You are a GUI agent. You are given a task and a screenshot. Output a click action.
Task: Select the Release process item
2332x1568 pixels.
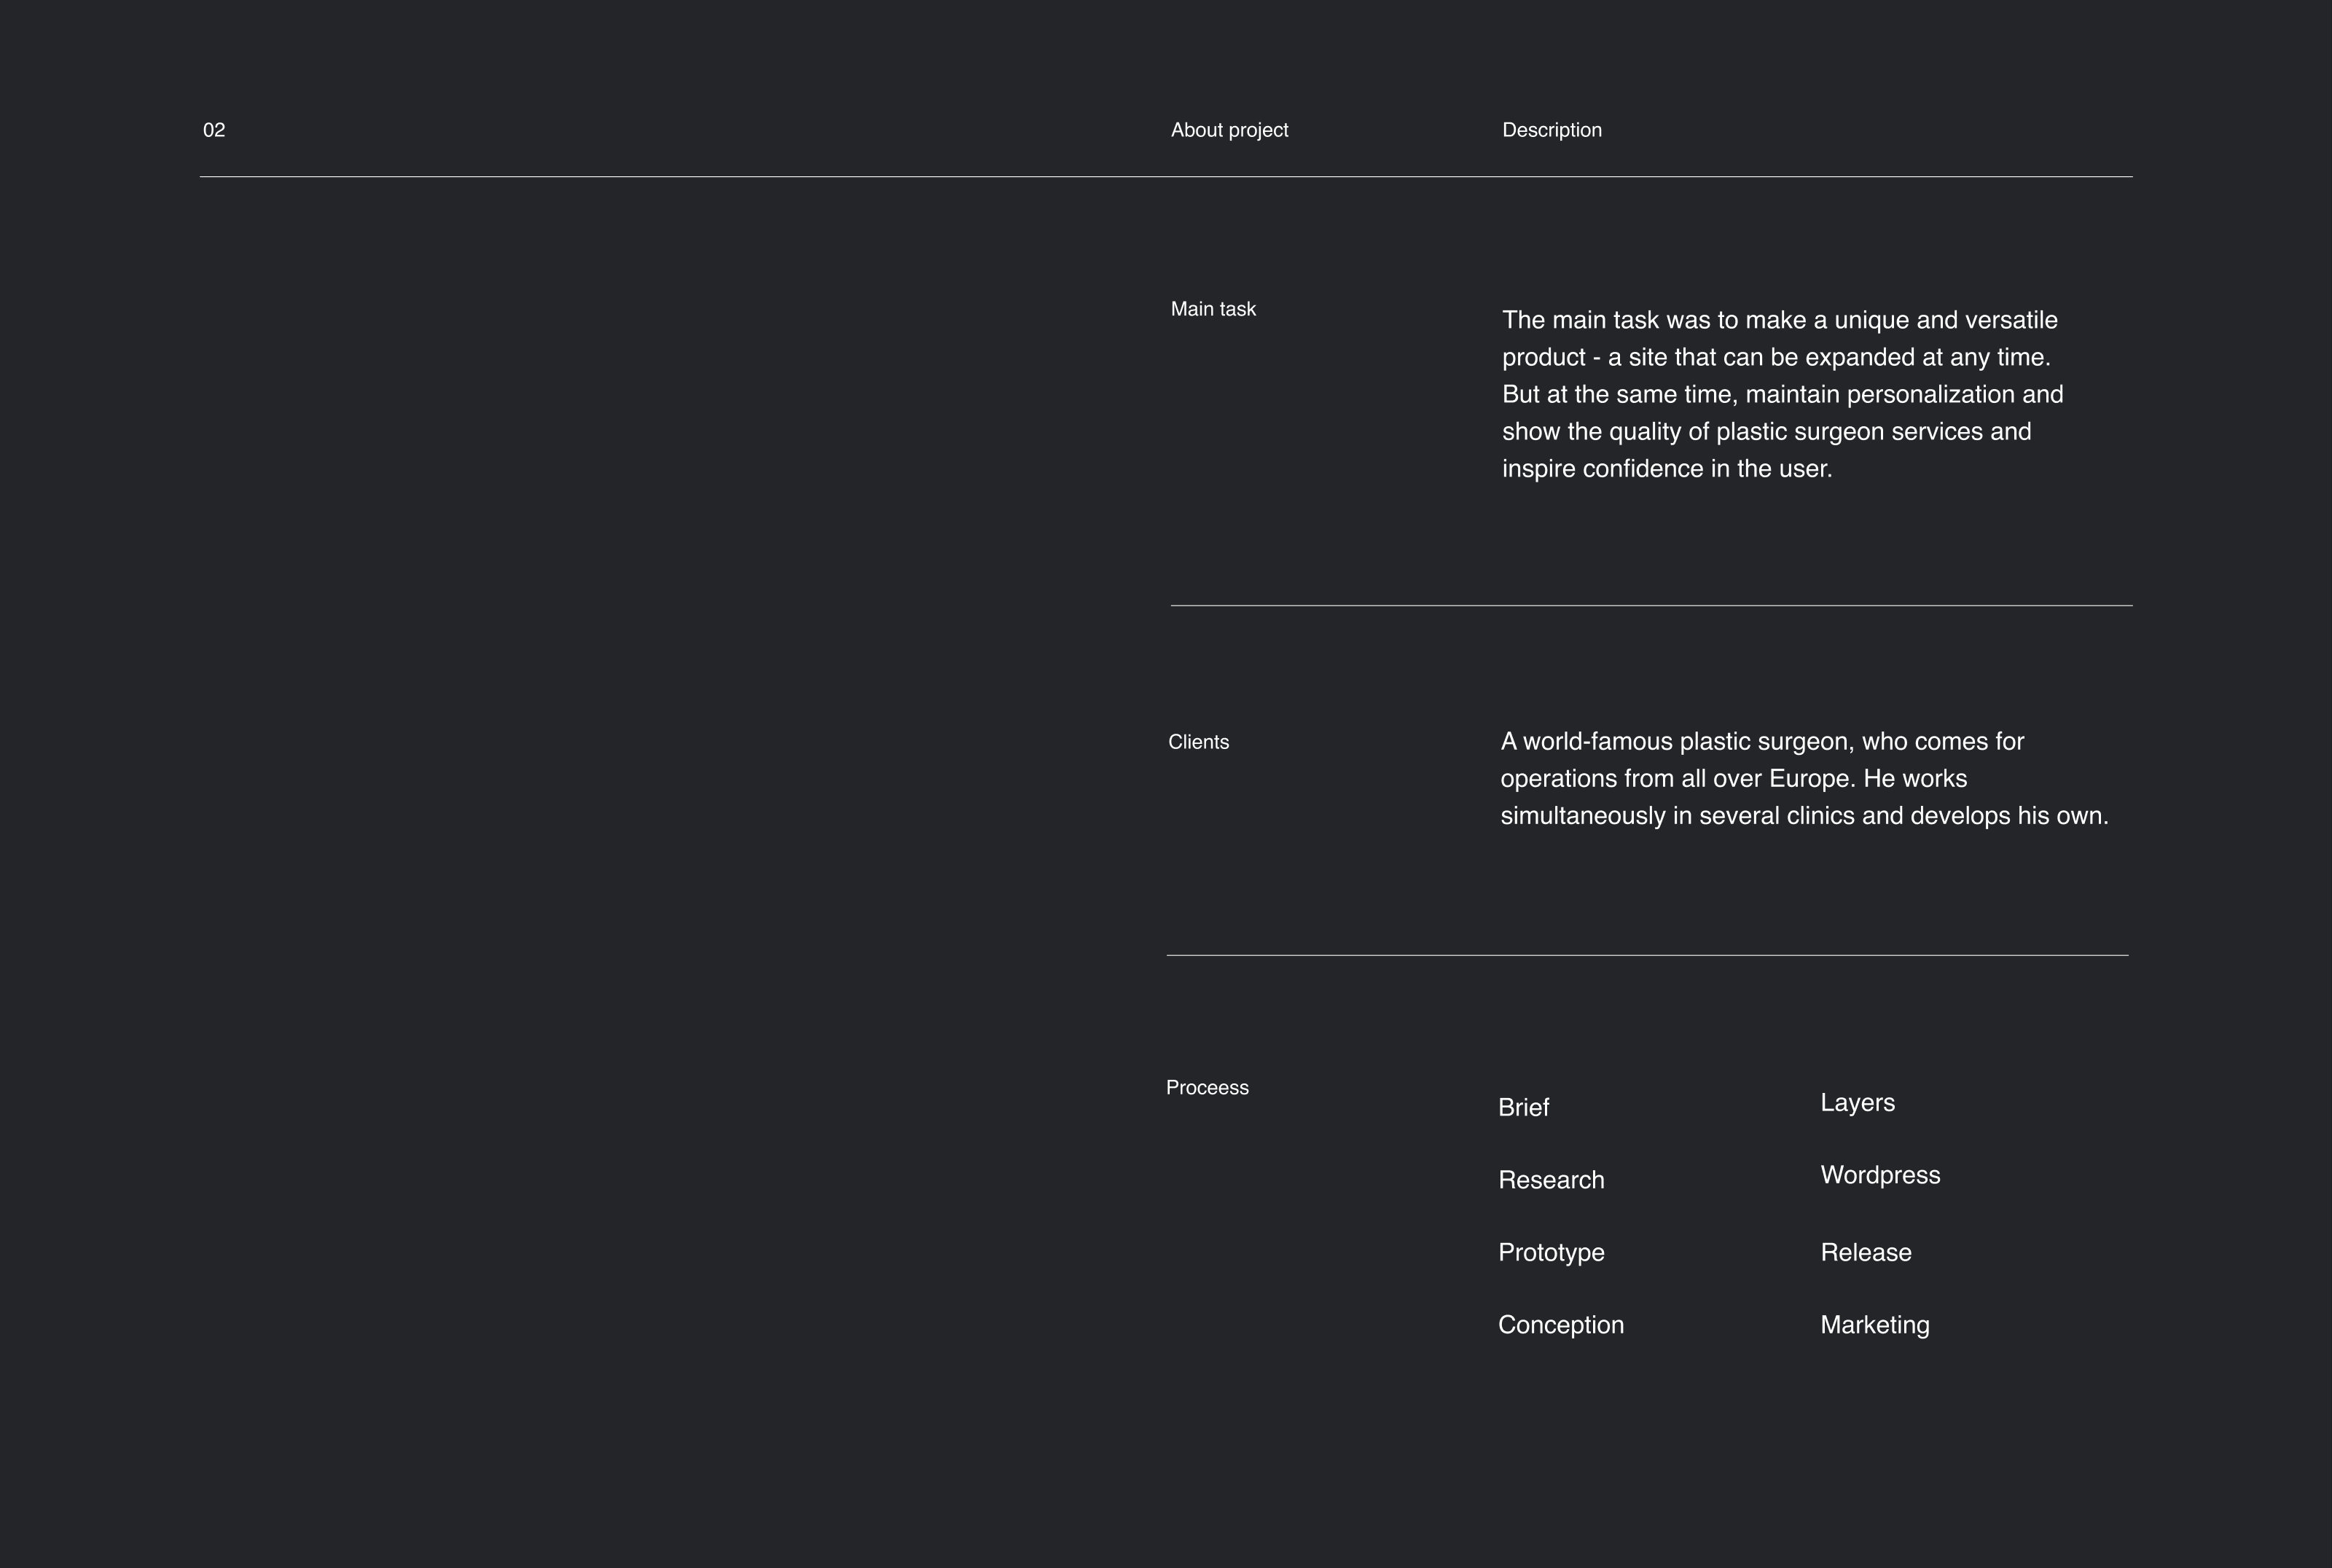(x=1865, y=1252)
